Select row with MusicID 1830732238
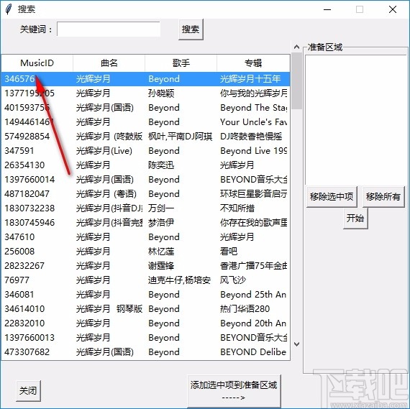 145,208
